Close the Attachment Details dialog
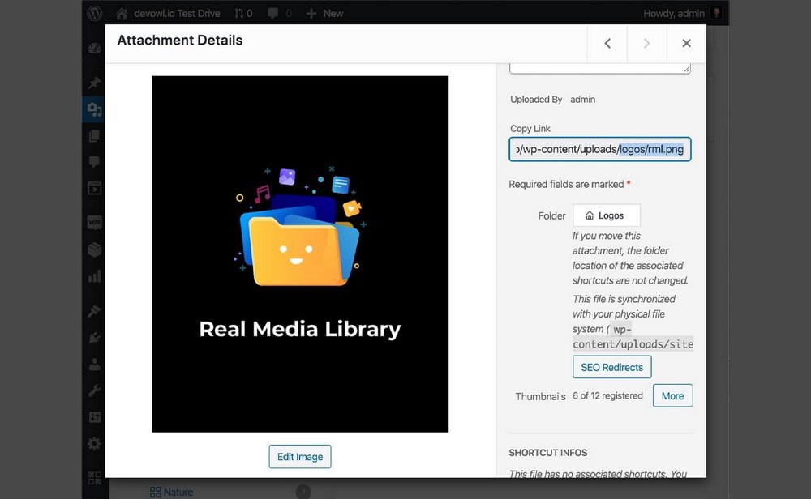This screenshot has width=811, height=499. (686, 44)
